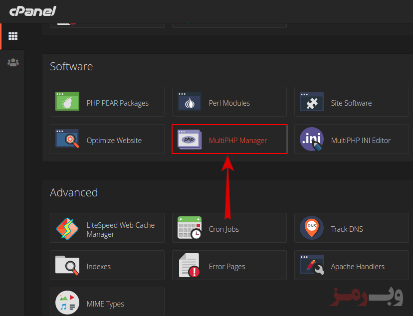The height and width of the screenshot is (316, 413).
Task: Open Perl Modules link
Action: point(229,103)
